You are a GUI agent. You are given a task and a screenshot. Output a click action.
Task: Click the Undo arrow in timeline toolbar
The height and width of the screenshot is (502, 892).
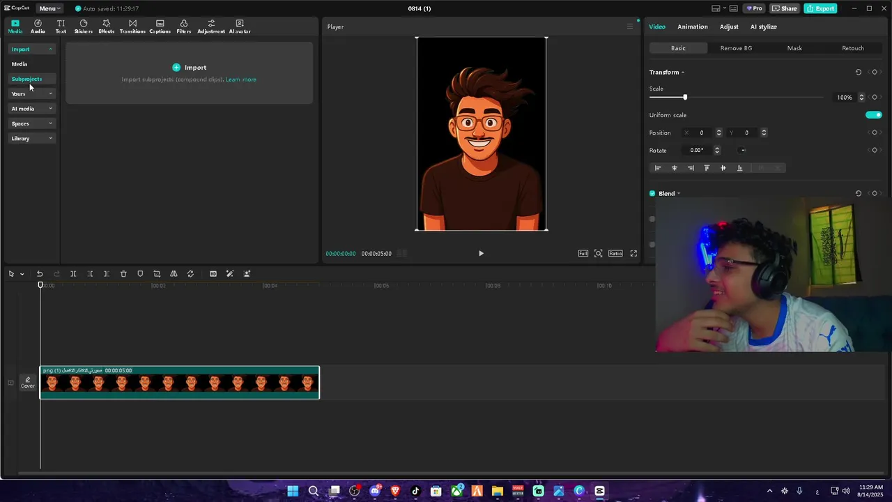point(40,274)
